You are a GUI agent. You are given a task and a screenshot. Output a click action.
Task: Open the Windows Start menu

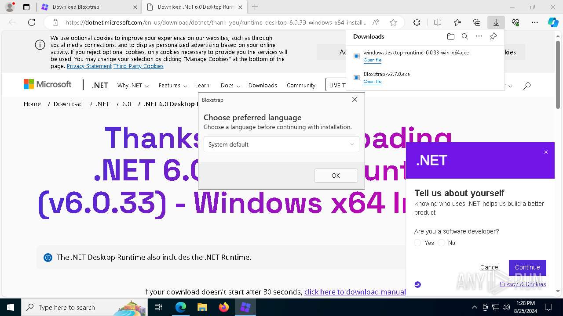tap(10, 307)
